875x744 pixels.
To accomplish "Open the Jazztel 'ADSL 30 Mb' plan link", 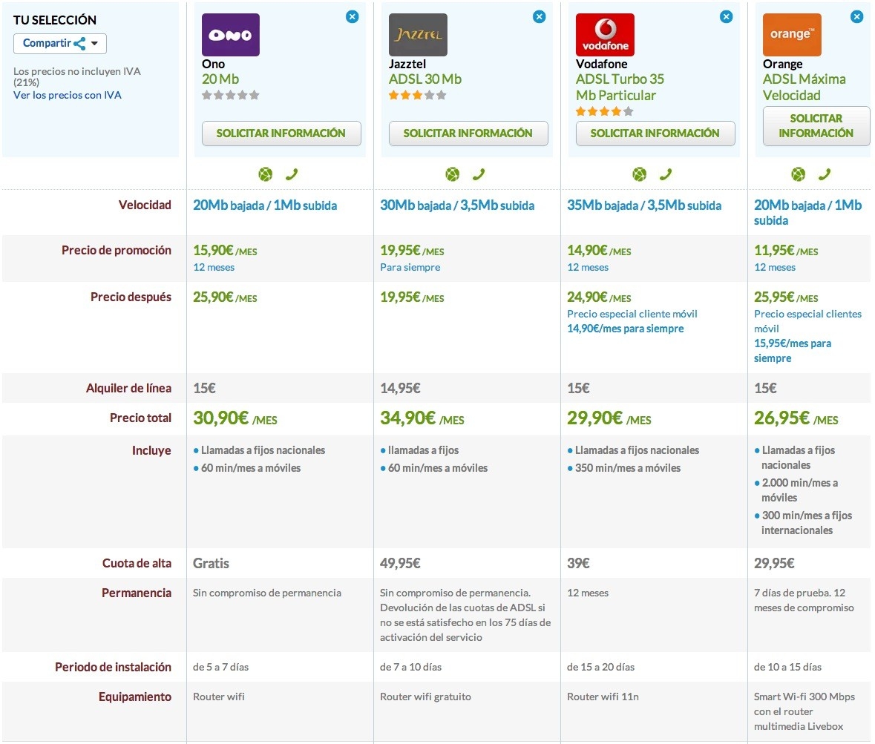I will tap(425, 79).
